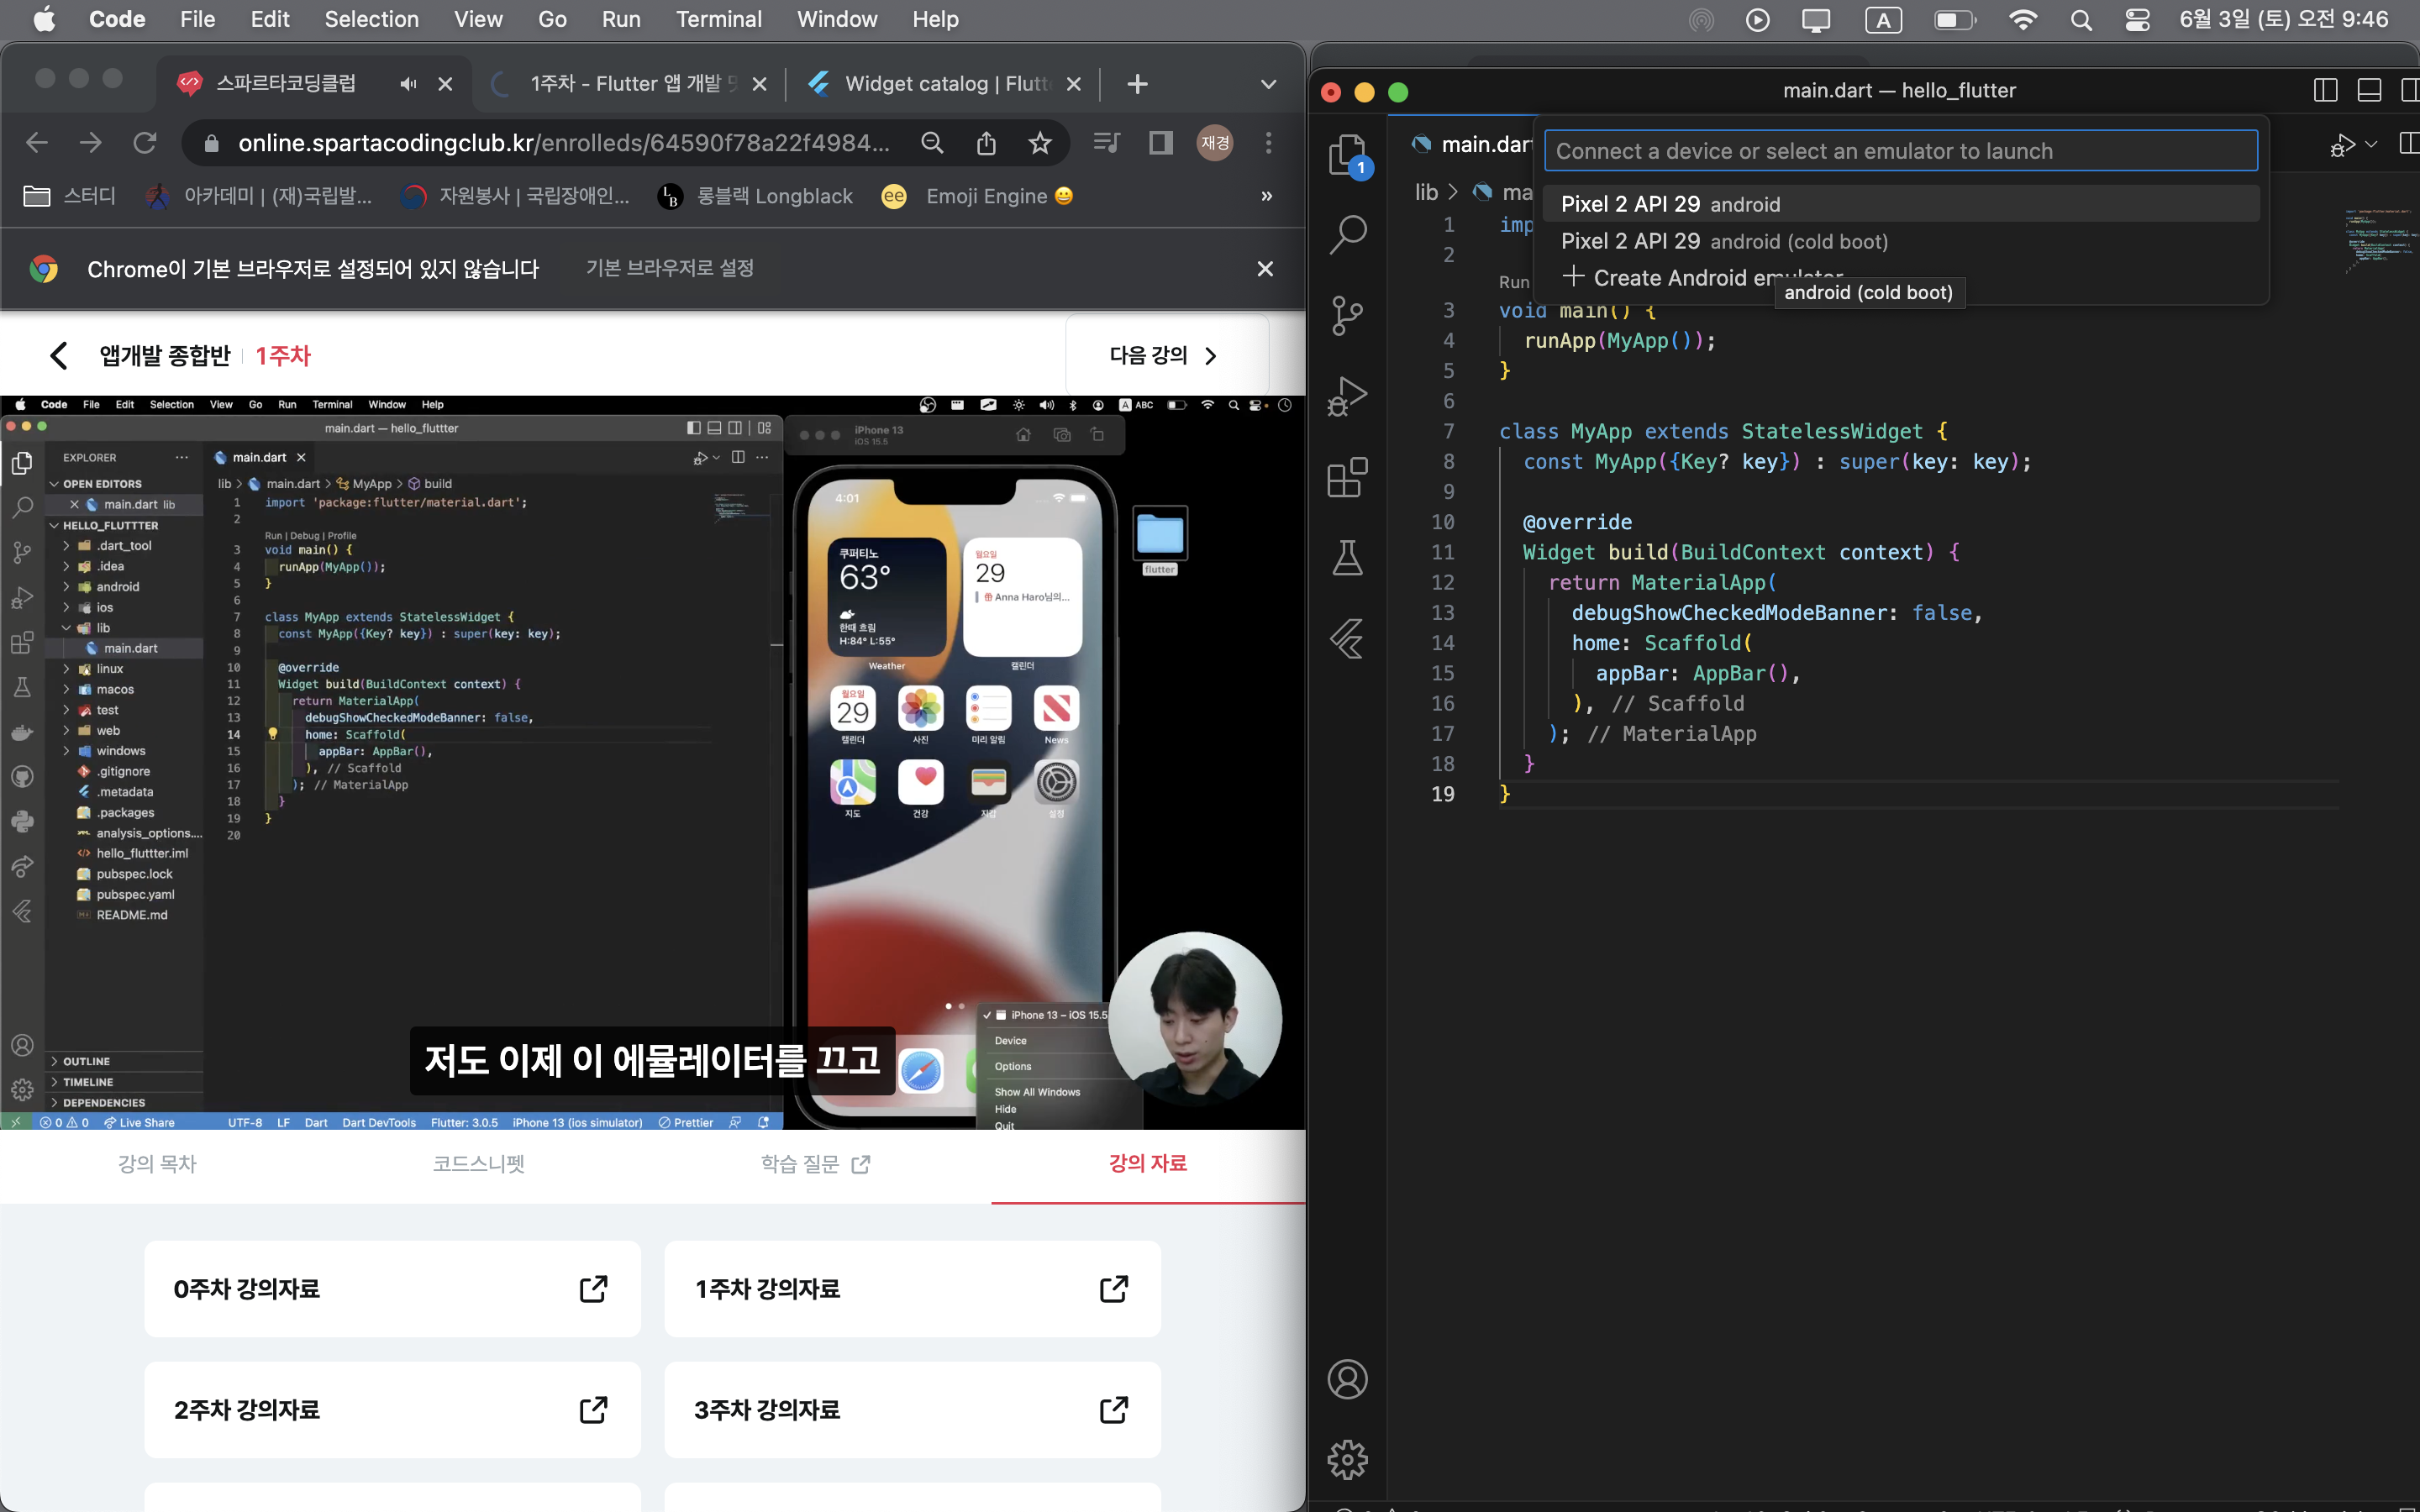Open 롱블랙 Longblack bookmark
2420x1512 pixels.
[755, 196]
